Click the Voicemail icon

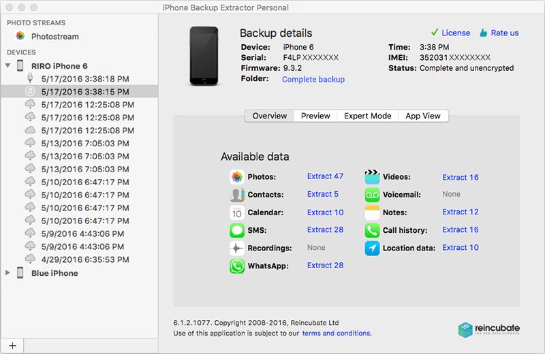pyautogui.click(x=372, y=195)
